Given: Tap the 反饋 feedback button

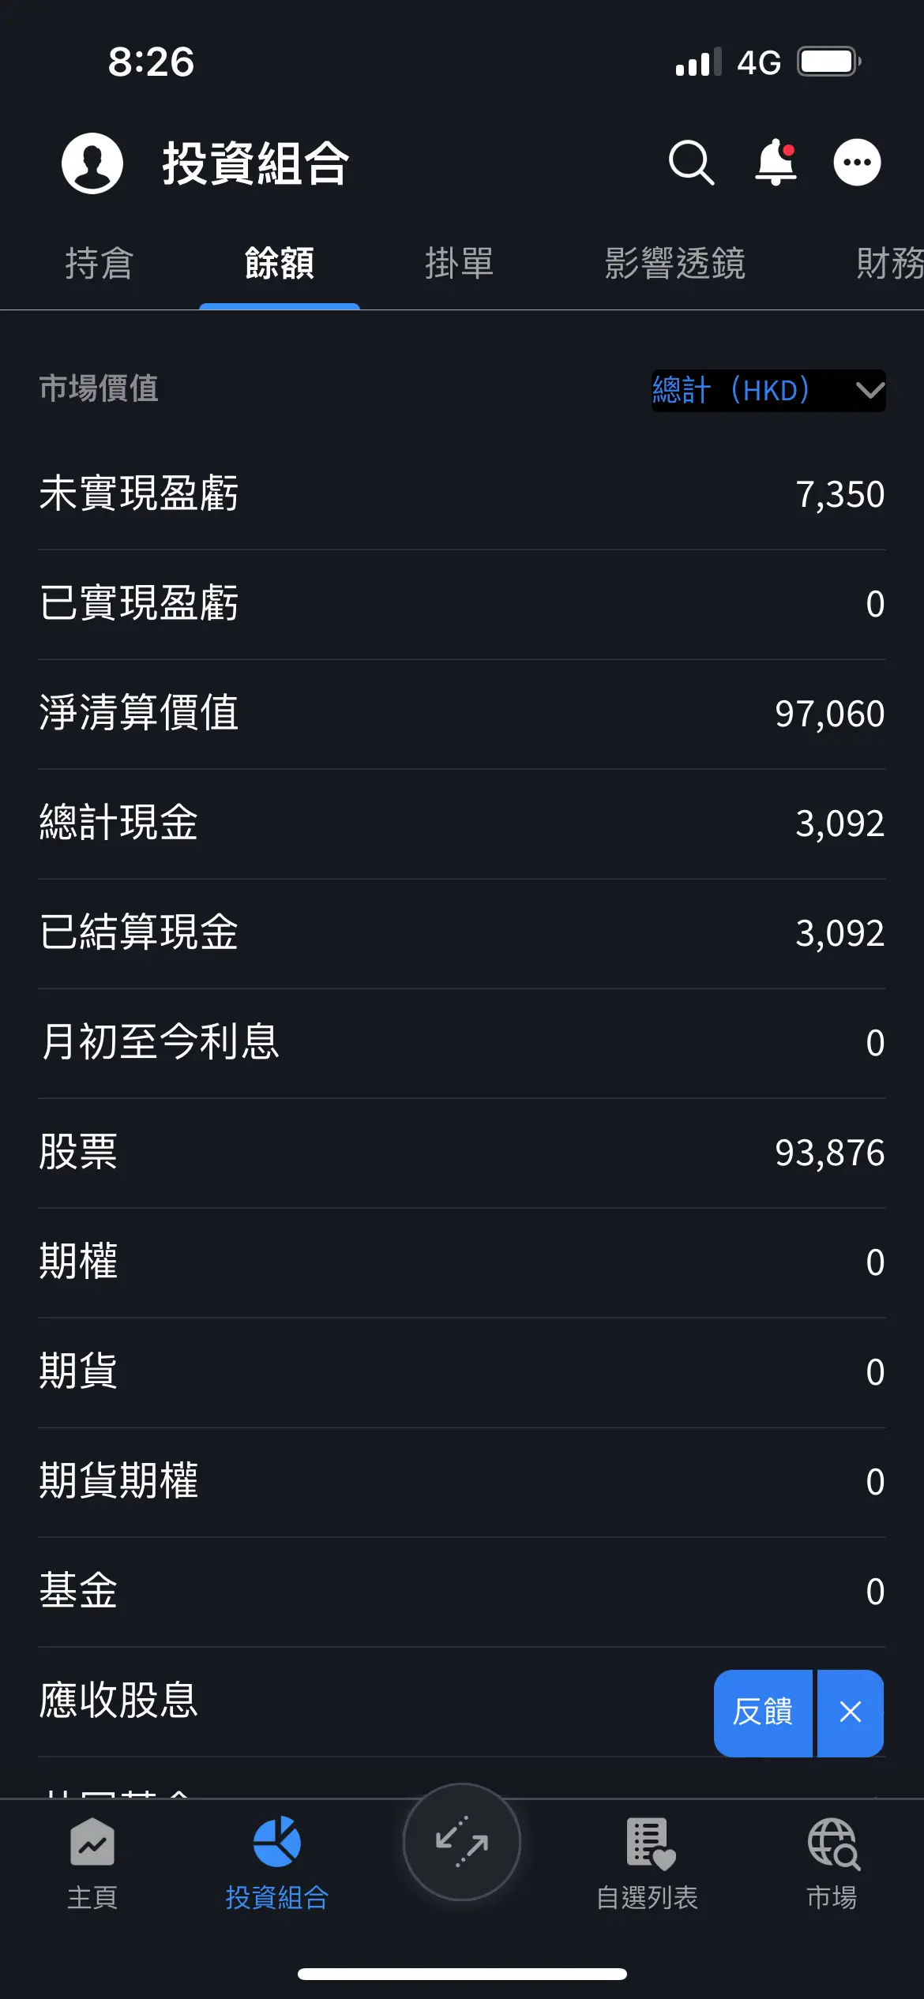Looking at the screenshot, I should [x=763, y=1713].
